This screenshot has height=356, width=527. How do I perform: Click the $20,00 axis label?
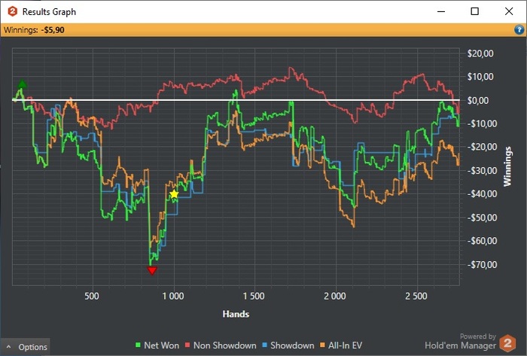pyautogui.click(x=480, y=53)
